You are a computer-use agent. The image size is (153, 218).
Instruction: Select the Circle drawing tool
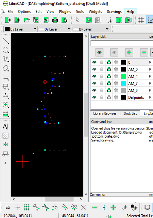(5, 50)
